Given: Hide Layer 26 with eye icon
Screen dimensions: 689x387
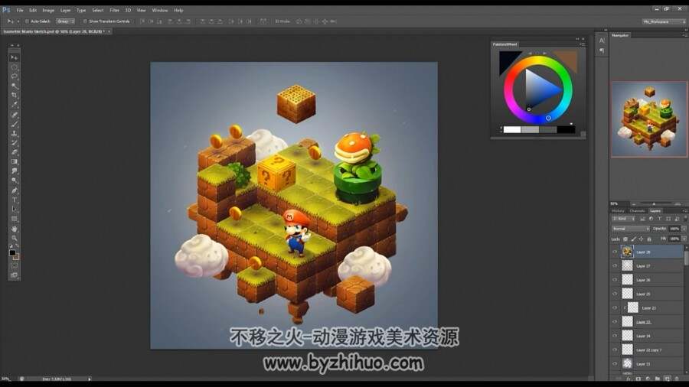Looking at the screenshot, I should [x=615, y=280].
